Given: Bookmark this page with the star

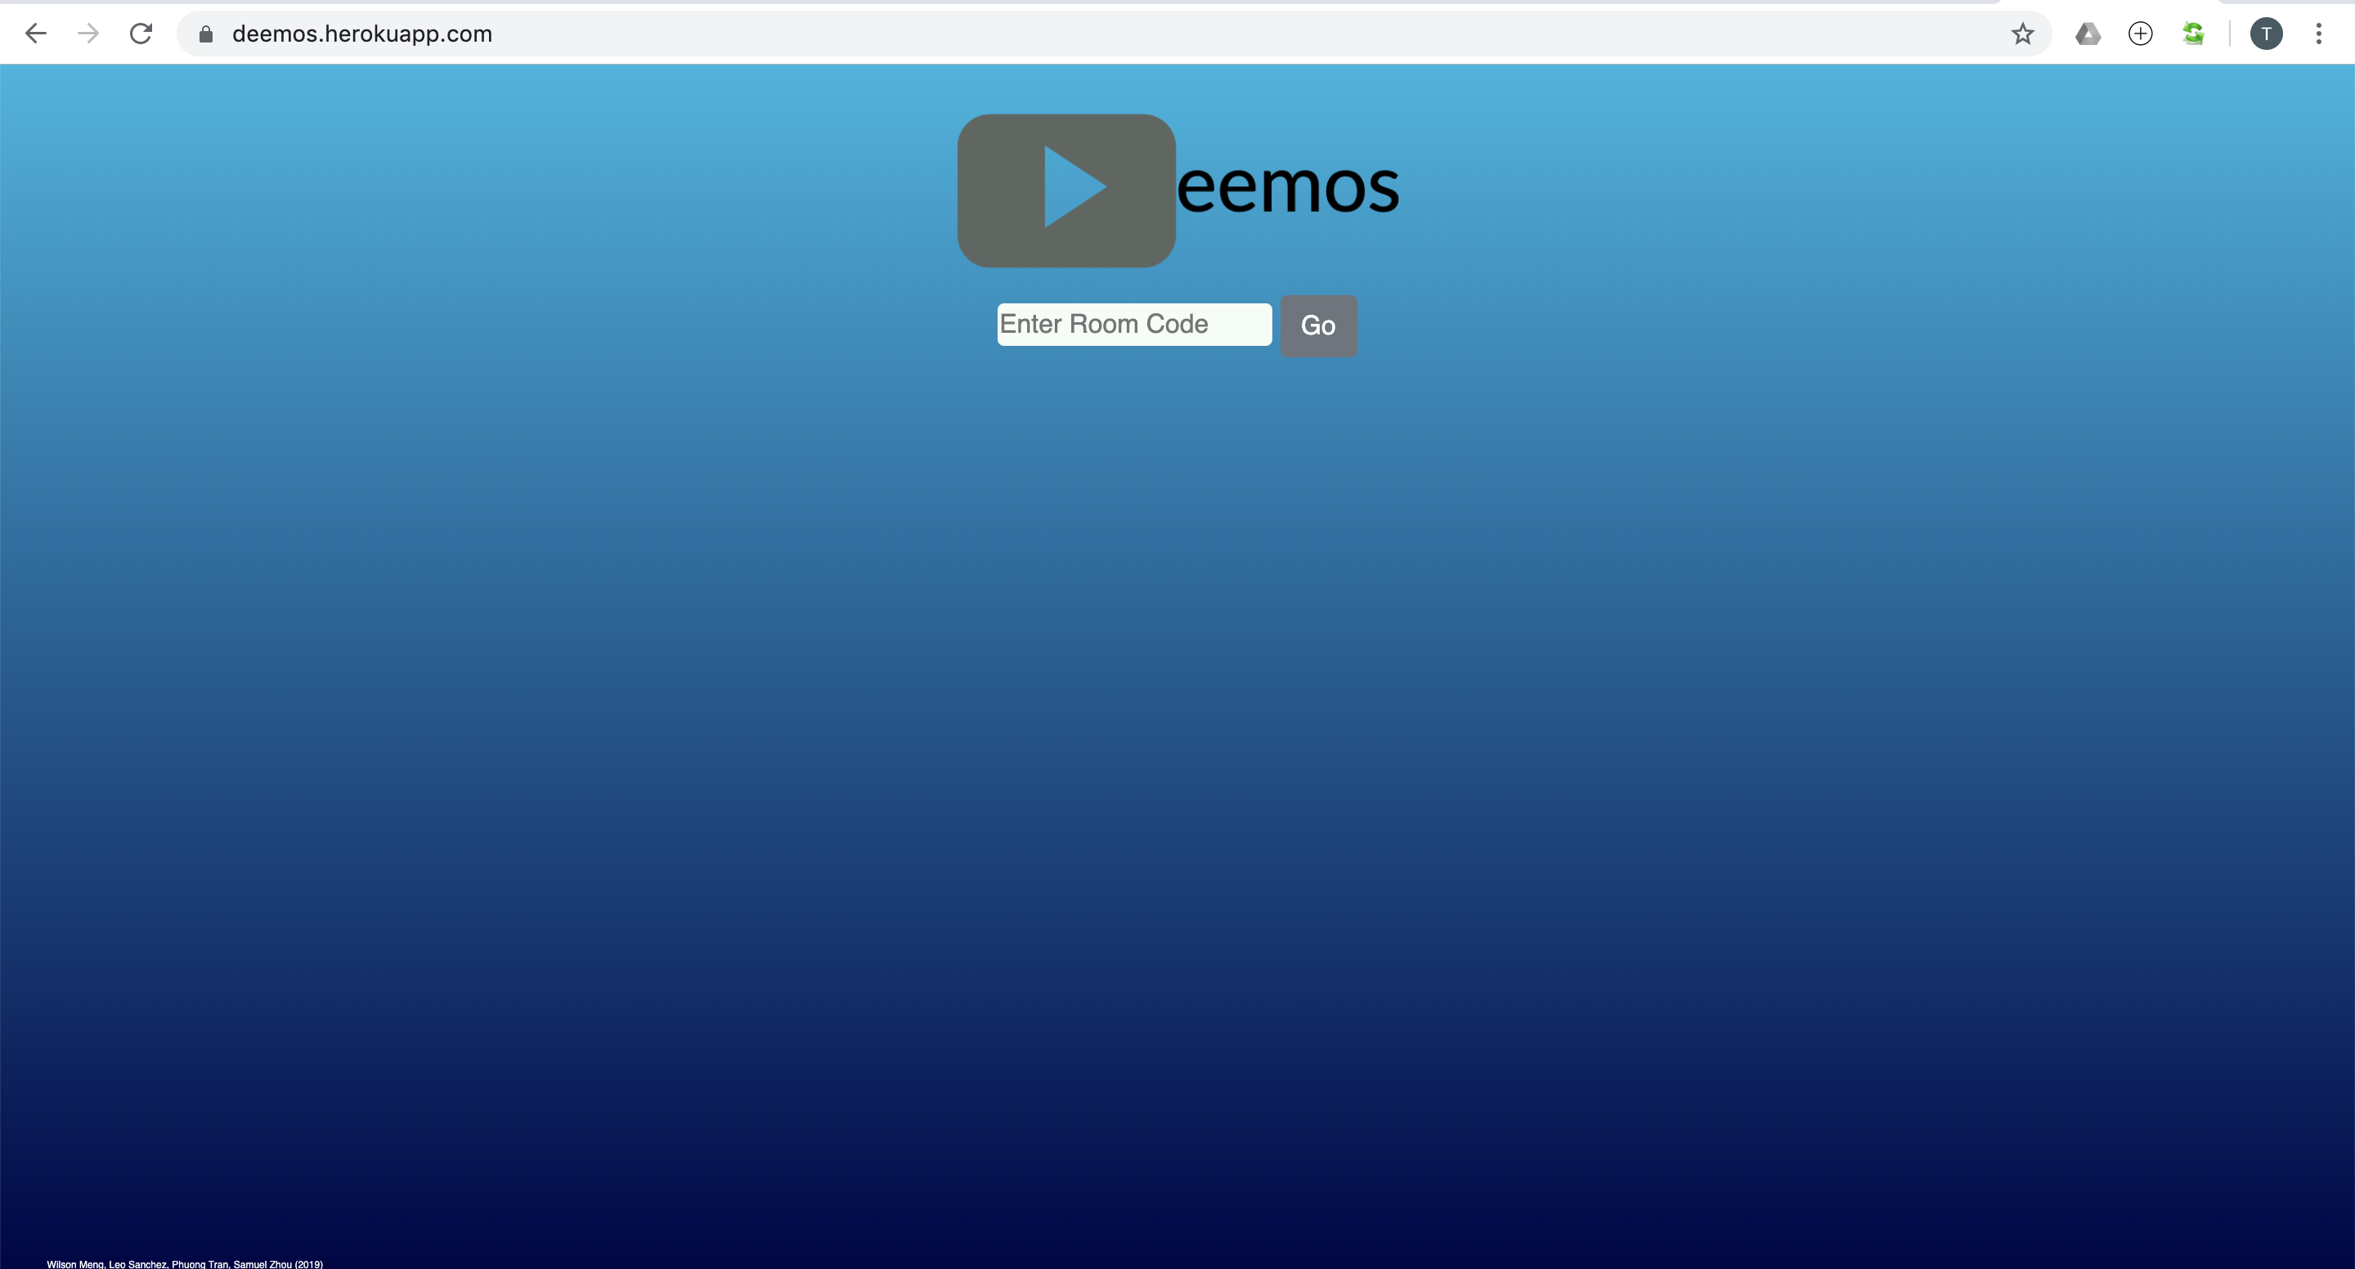Looking at the screenshot, I should click(x=2022, y=34).
